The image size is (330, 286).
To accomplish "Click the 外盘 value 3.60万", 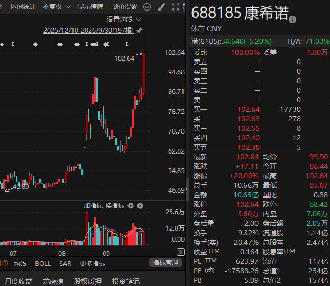I will (248, 214).
